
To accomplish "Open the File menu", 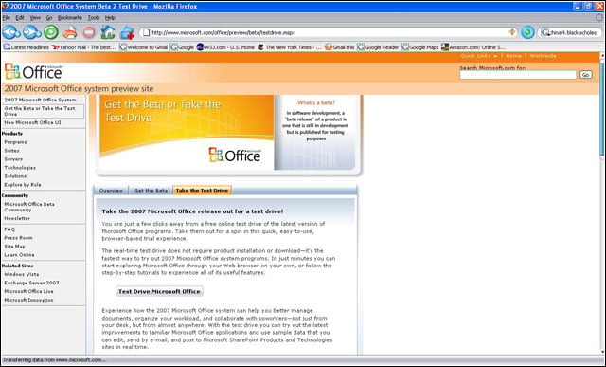I will [6, 18].
